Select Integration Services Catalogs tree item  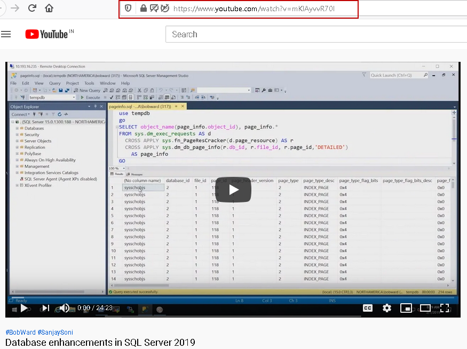tap(51, 173)
